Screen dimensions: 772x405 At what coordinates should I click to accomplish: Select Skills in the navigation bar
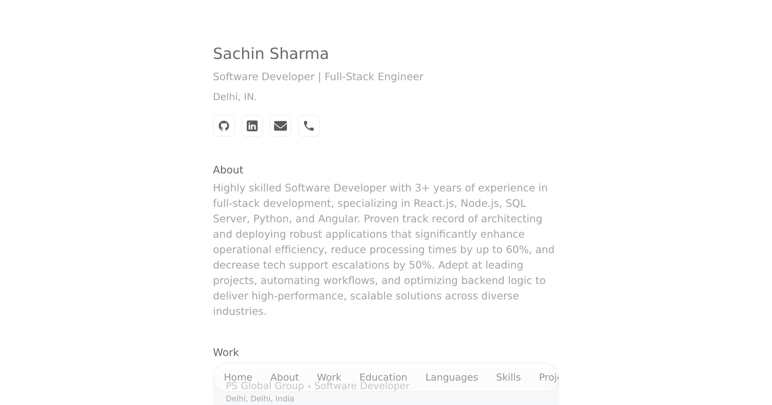pos(508,377)
